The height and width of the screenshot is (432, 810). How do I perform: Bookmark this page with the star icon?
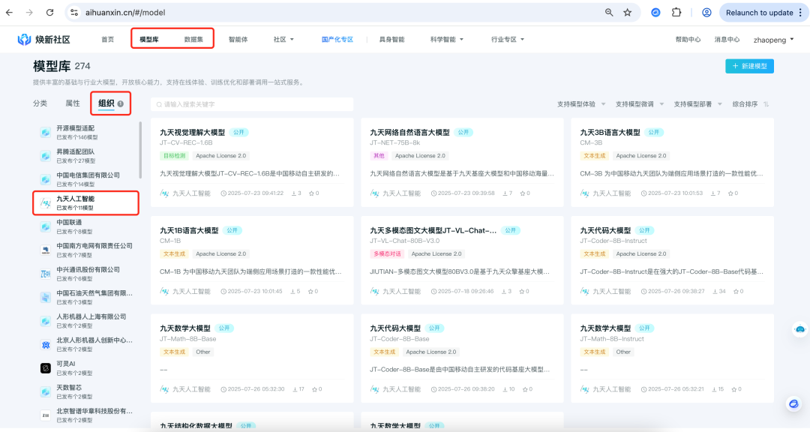628,13
